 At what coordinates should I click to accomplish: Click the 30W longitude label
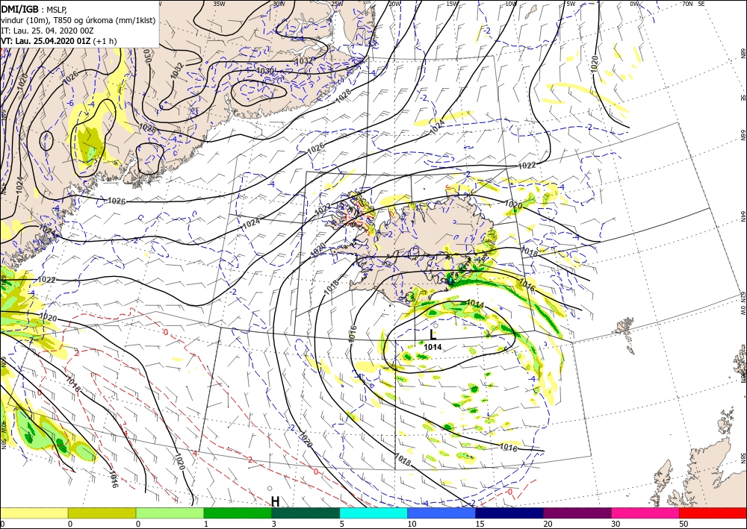(279, 4)
